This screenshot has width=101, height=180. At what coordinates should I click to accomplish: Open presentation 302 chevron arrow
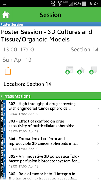point(98,108)
